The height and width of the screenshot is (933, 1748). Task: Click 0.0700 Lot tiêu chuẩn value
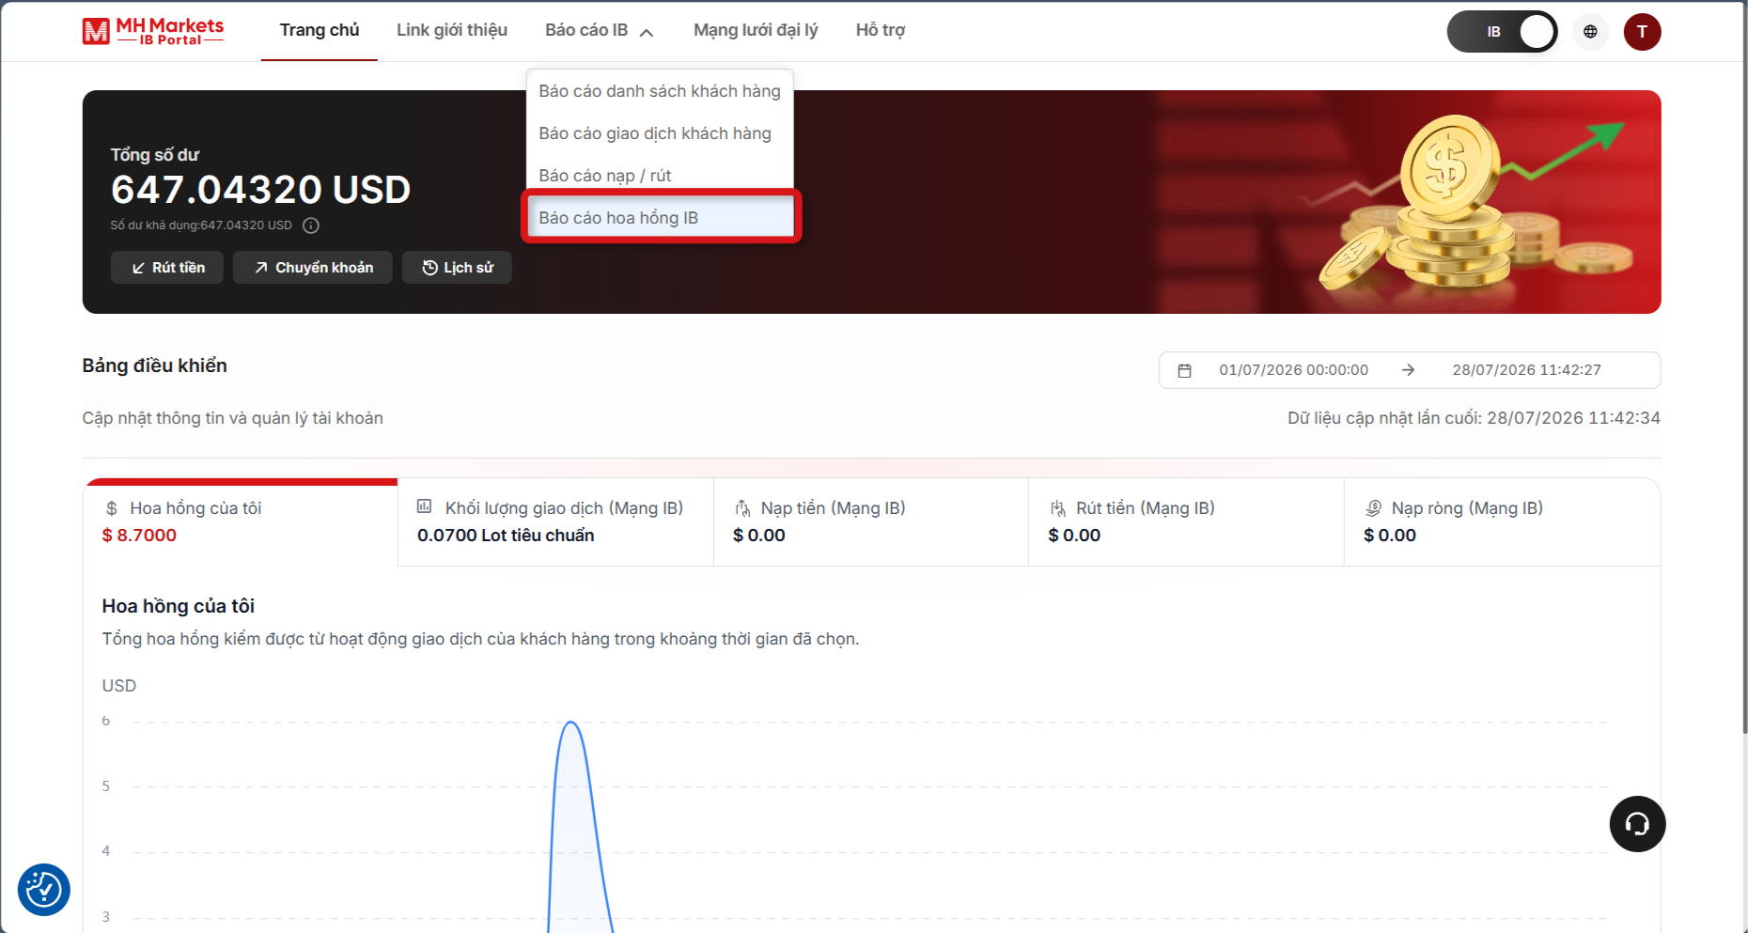(506, 536)
